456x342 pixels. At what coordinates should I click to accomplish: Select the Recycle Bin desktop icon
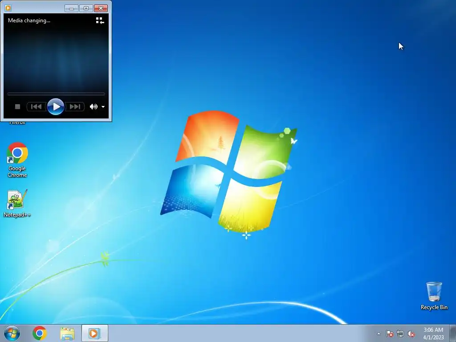pyautogui.click(x=434, y=296)
